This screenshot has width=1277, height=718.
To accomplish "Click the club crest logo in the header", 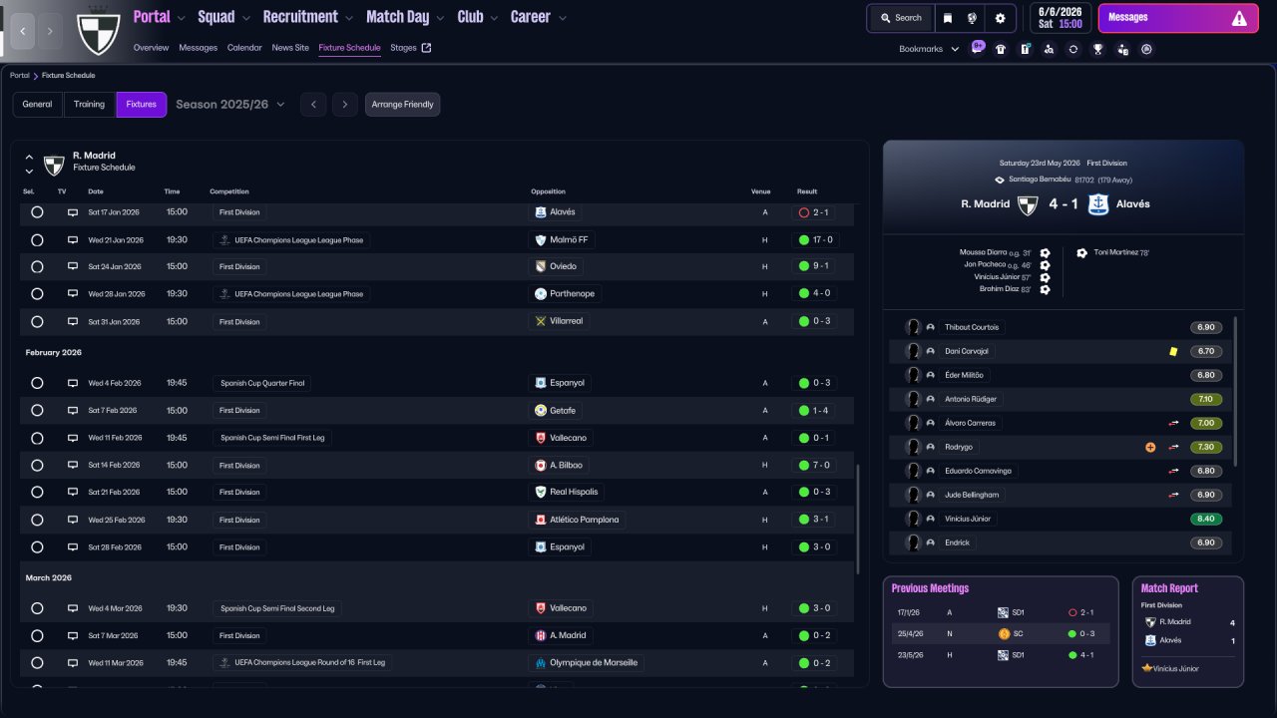I will point(98,33).
